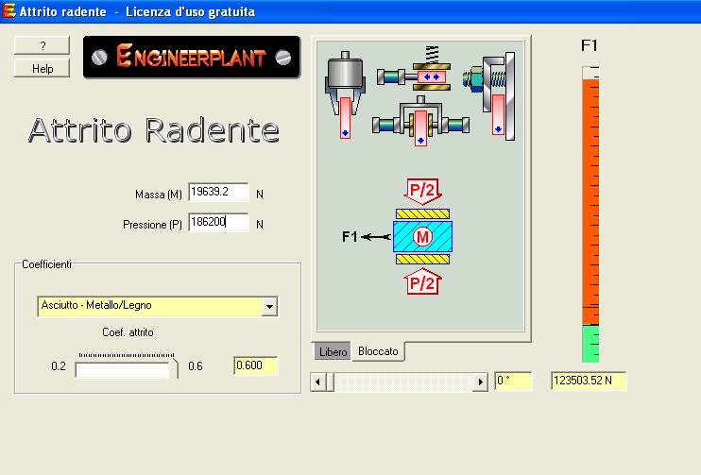Viewport: 701px width, 475px height.
Task: Open the Asciutto - Metallo/Legno dropdown
Action: tap(269, 306)
